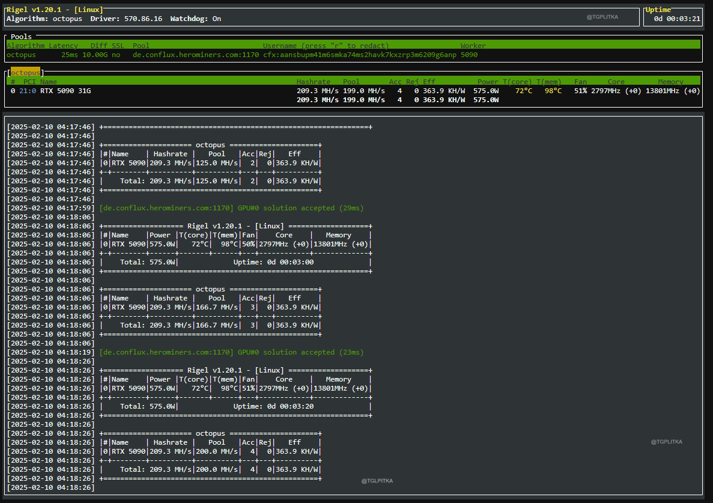The image size is (713, 503).
Task: Click the Eff column header in GPU table
Action: pyautogui.click(x=429, y=82)
